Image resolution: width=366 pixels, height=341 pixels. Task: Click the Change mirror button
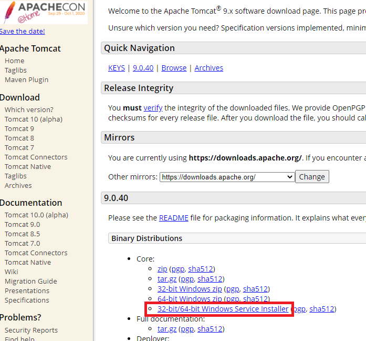312,177
